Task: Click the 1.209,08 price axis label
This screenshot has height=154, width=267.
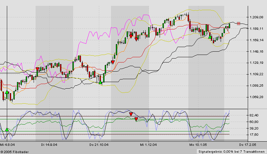Action: pyautogui.click(x=256, y=17)
